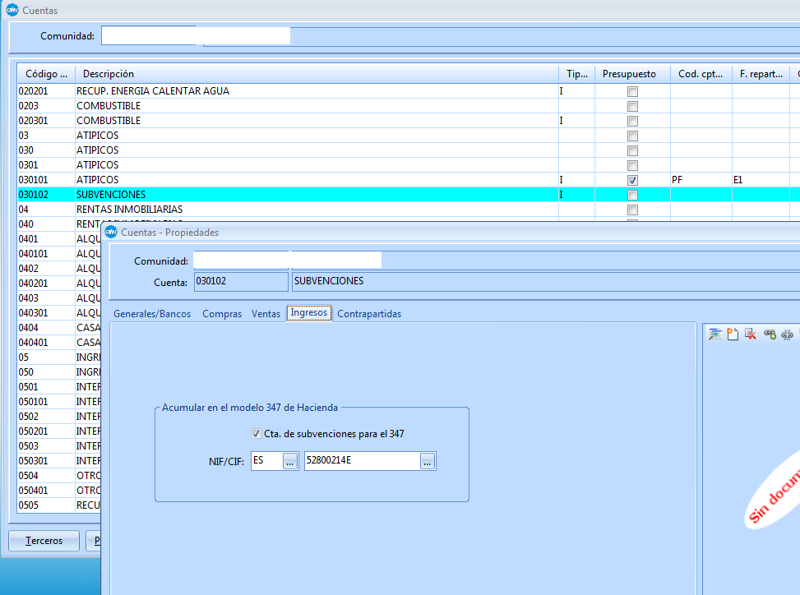Toggle Presupuesto checkbox for SUBVENCIONES row

(x=632, y=196)
